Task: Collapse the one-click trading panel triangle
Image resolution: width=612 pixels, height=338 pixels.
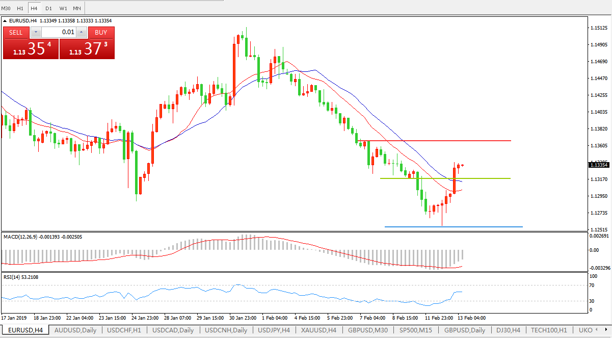Action: (x=6, y=21)
